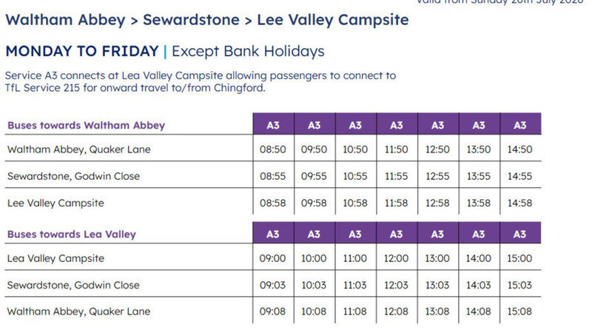This screenshot has height=333, width=592.
Task: Click the Buses towards Waltham Abbey header
Action: pos(86,125)
